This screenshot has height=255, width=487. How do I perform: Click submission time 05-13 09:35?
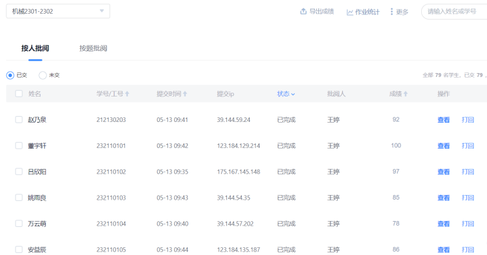(172, 172)
